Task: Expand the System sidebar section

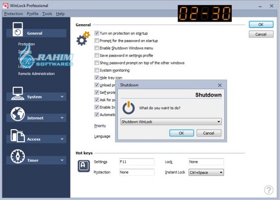Action: 62,97
